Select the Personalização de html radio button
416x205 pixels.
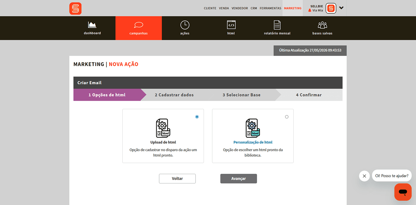(x=287, y=117)
